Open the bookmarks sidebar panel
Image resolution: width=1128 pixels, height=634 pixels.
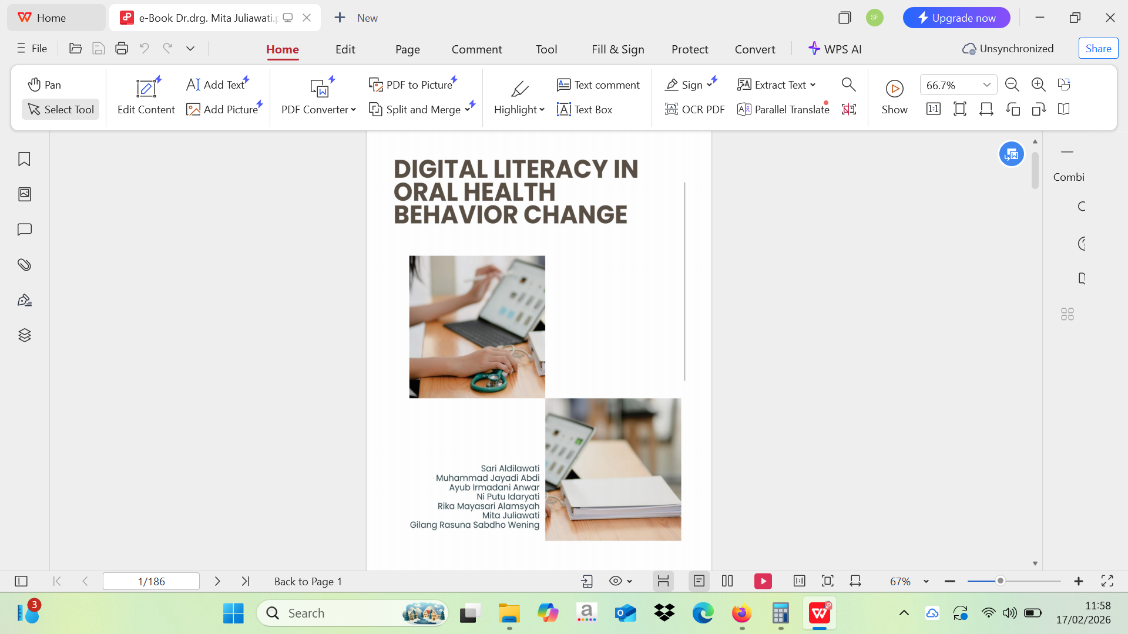point(24,159)
